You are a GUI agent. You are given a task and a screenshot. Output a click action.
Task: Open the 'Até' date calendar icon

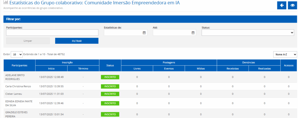coord(193,33)
